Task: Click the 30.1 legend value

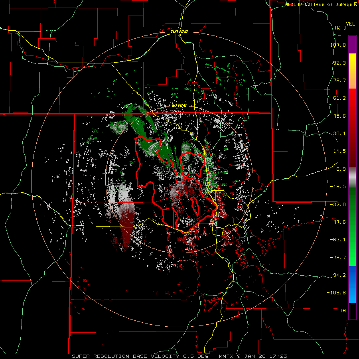Action: (339, 134)
